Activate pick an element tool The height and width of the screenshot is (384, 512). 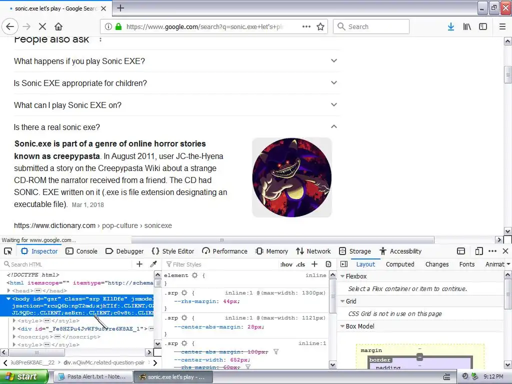[x=8, y=251]
